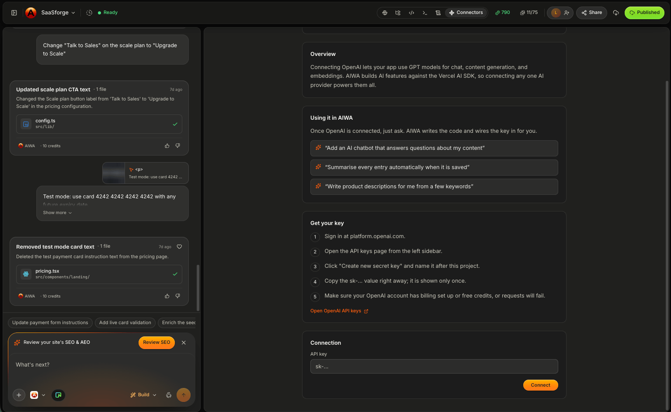Click the send arrow button
Image resolution: width=671 pixels, height=412 pixels.
(184, 395)
